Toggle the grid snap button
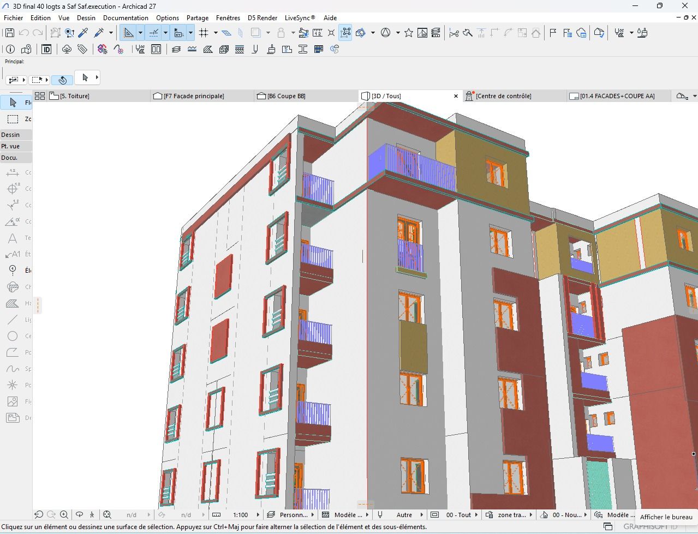Image resolution: width=698 pixels, height=534 pixels. tap(204, 33)
